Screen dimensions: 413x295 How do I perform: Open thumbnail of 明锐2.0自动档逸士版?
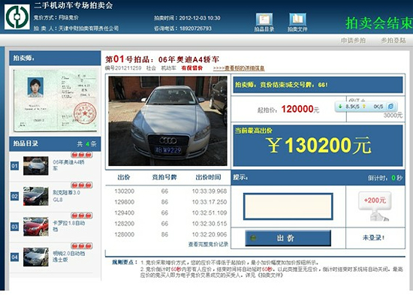point(36,257)
